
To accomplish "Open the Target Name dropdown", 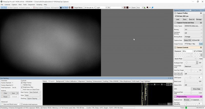I will 95,8.
